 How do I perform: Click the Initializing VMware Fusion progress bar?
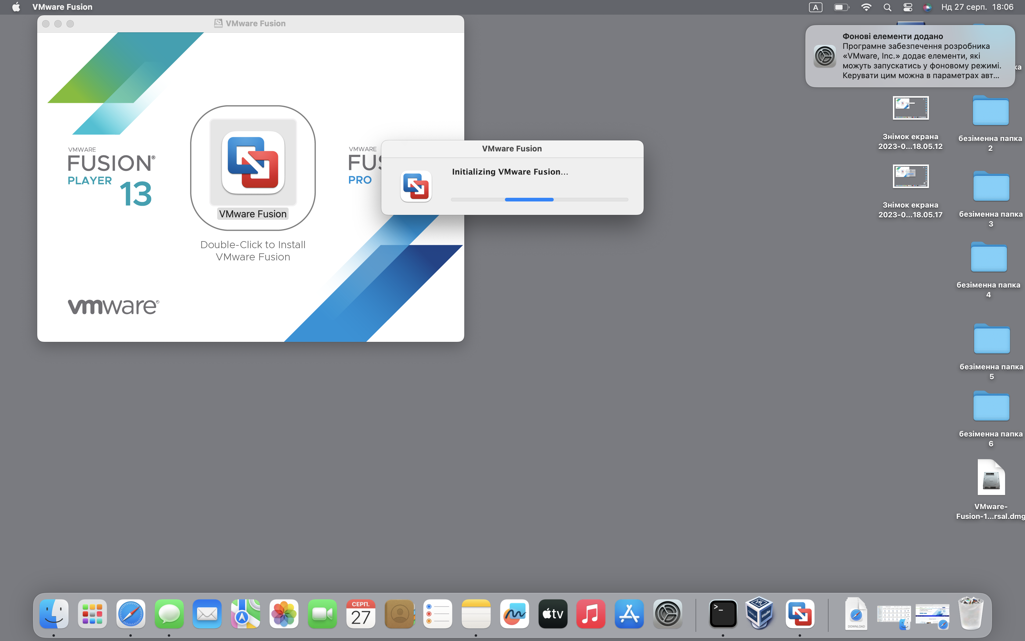pyautogui.click(x=539, y=199)
